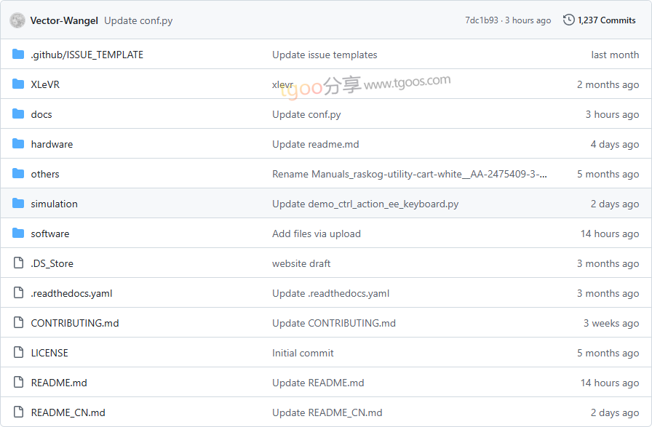Open the software folder

pyautogui.click(x=50, y=234)
